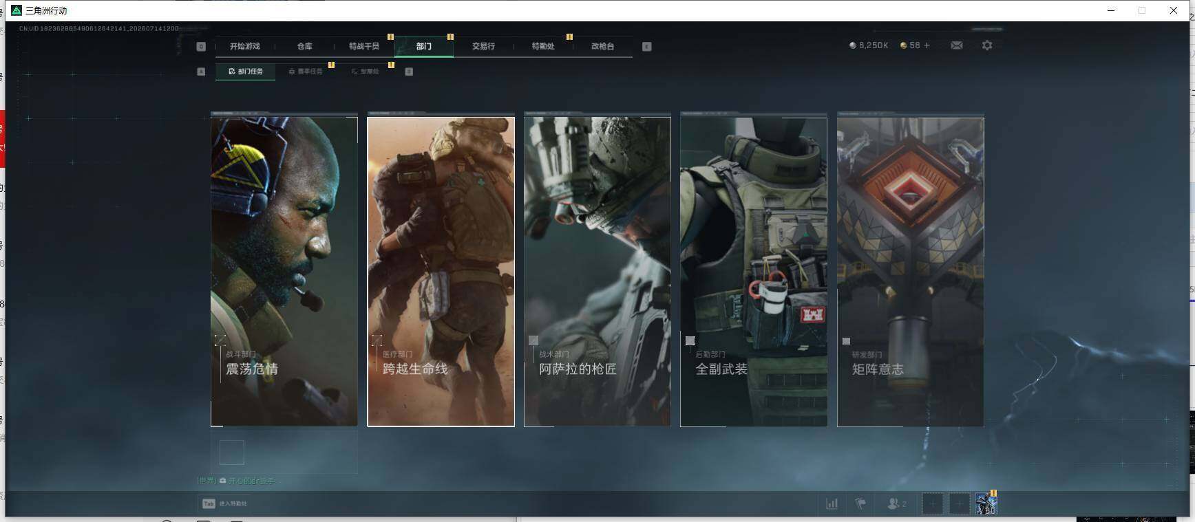Open the 震荡危情 combat department card
The image size is (1195, 522).
coord(284,272)
